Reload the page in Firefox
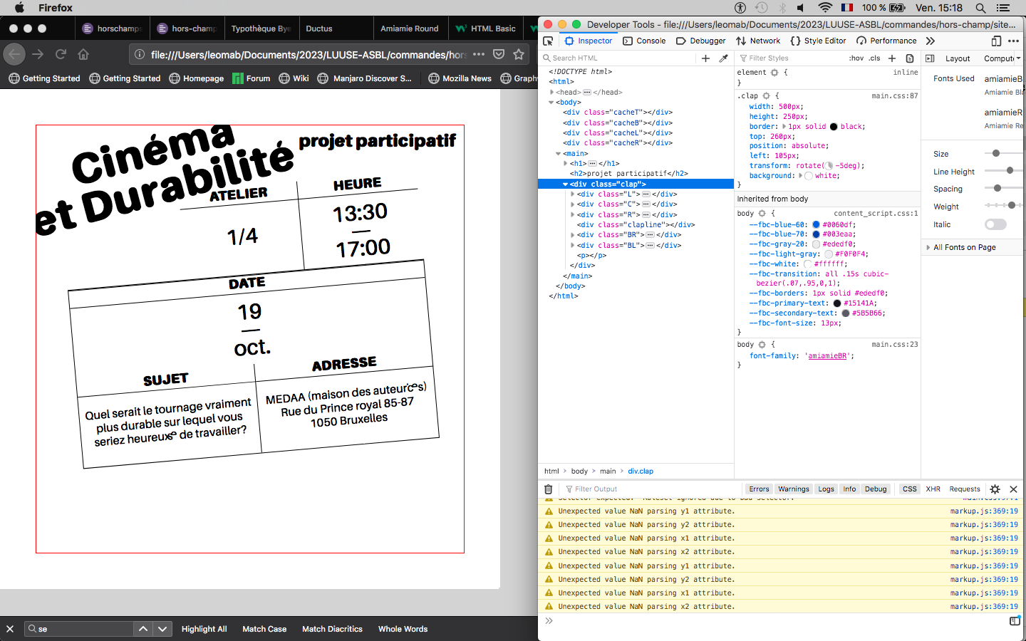Viewport: 1026px width, 641px height. pos(61,54)
